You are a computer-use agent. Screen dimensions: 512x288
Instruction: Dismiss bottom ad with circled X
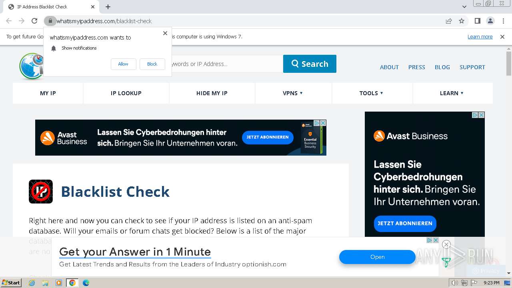coord(446,244)
